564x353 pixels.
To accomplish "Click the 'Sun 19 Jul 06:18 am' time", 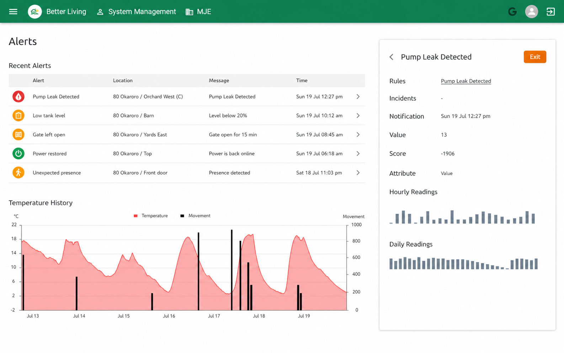I will point(319,154).
